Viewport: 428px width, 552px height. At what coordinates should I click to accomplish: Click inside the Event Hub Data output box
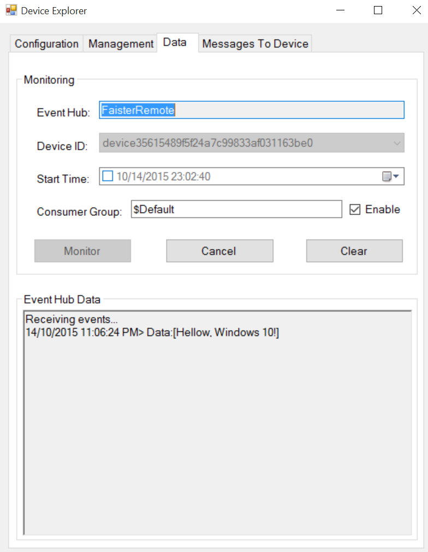pos(217,422)
